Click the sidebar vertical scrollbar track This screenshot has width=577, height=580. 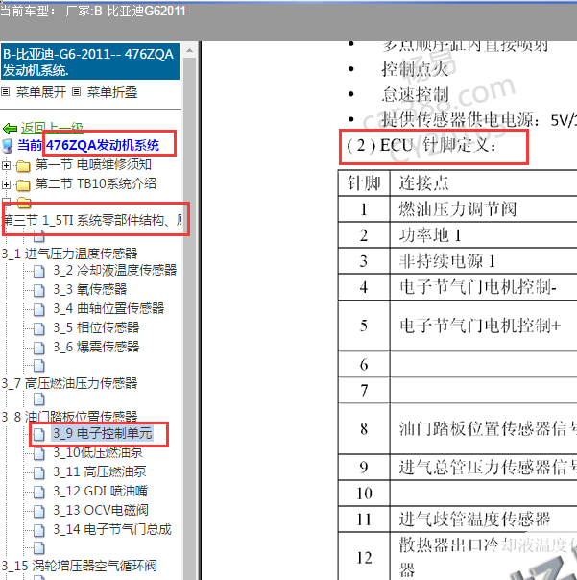(x=190, y=318)
